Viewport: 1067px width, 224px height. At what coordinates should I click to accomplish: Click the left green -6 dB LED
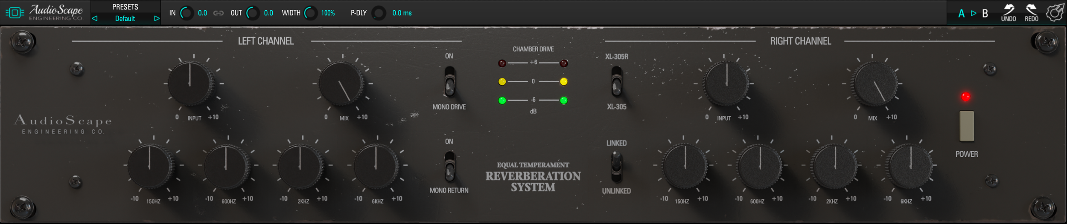(502, 101)
